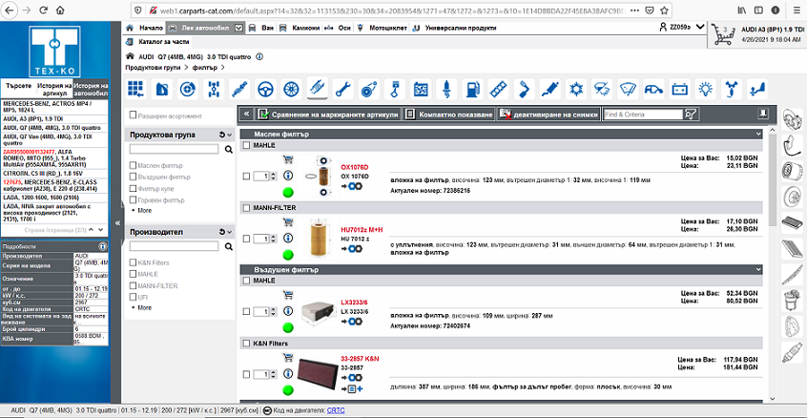Click the green availability indicator for LX3233/6
The image size is (807, 418).
[x=288, y=328]
